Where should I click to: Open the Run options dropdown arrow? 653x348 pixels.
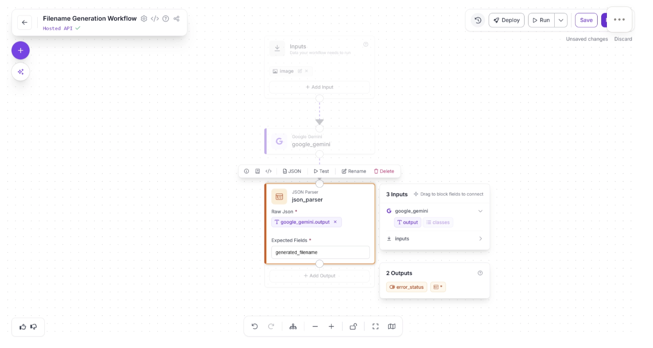(x=561, y=20)
